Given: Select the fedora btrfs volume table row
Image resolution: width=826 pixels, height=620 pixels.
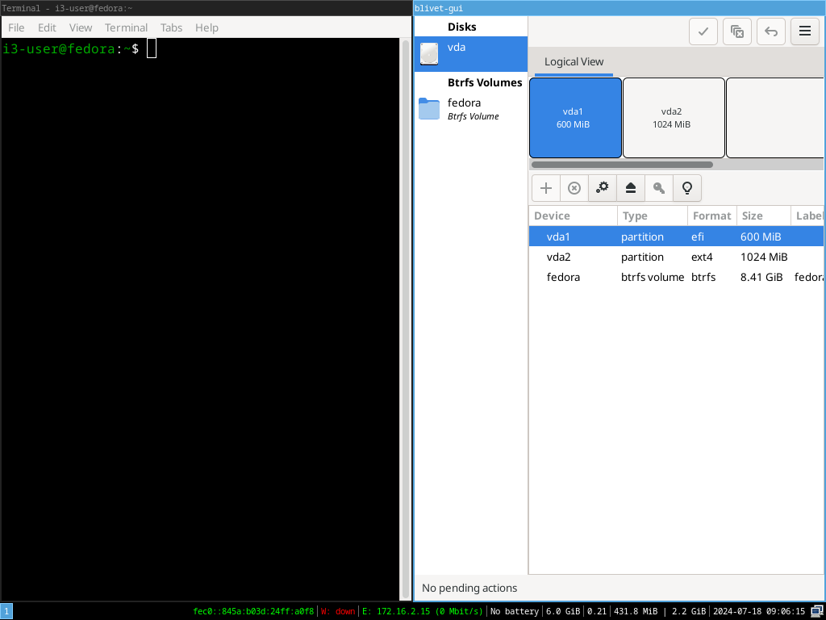Looking at the screenshot, I should [x=677, y=277].
